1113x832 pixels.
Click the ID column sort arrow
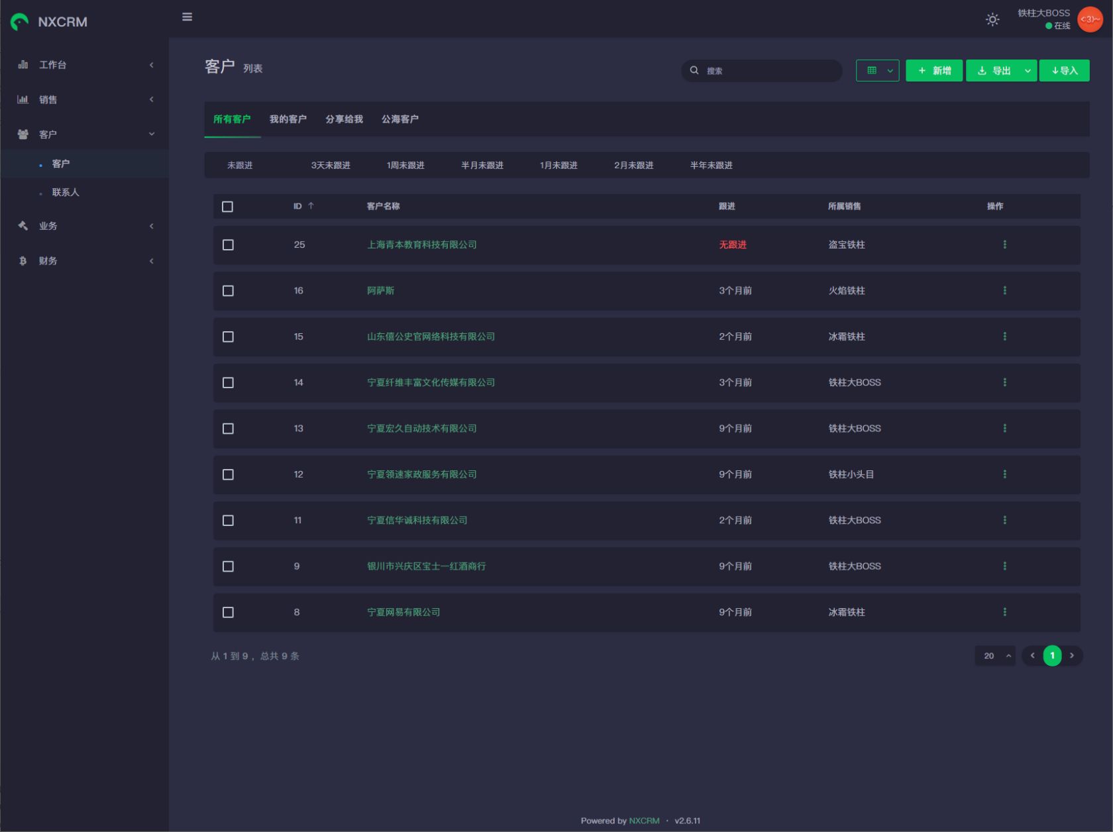(311, 206)
